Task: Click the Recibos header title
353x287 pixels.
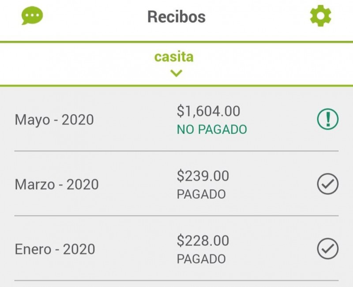Action: click(x=176, y=17)
